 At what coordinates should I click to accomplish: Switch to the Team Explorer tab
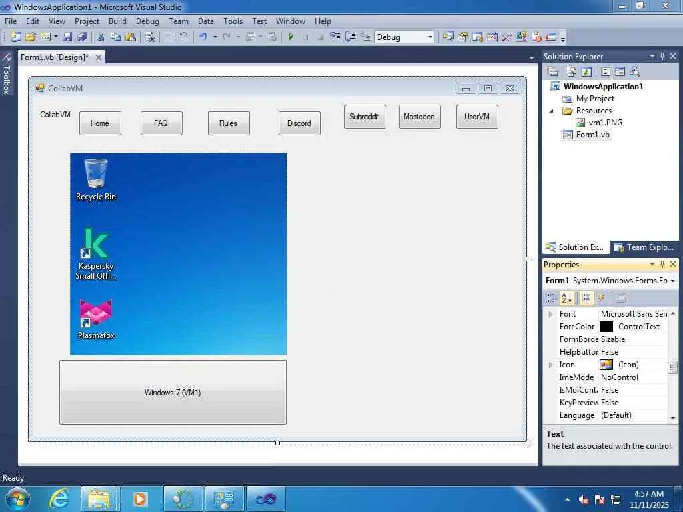(x=644, y=247)
